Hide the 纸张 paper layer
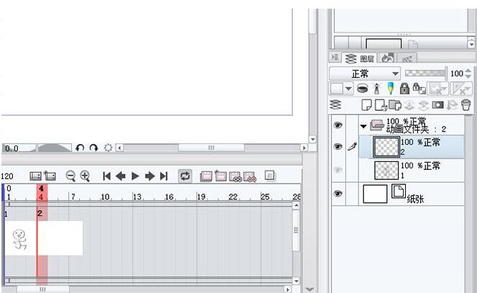477x293 pixels. coord(337,194)
